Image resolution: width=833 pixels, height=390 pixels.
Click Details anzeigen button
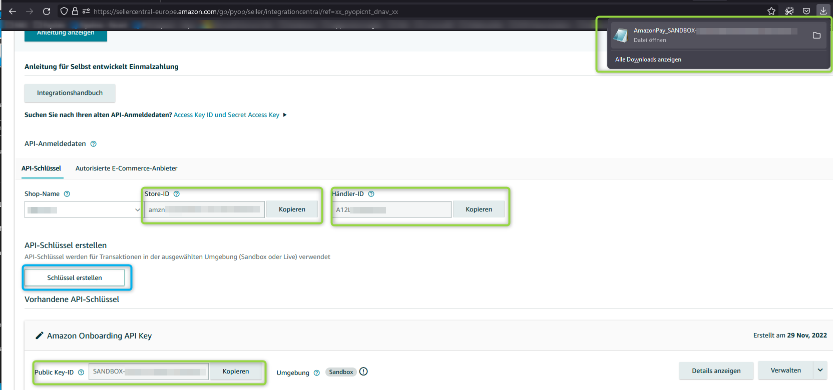716,371
